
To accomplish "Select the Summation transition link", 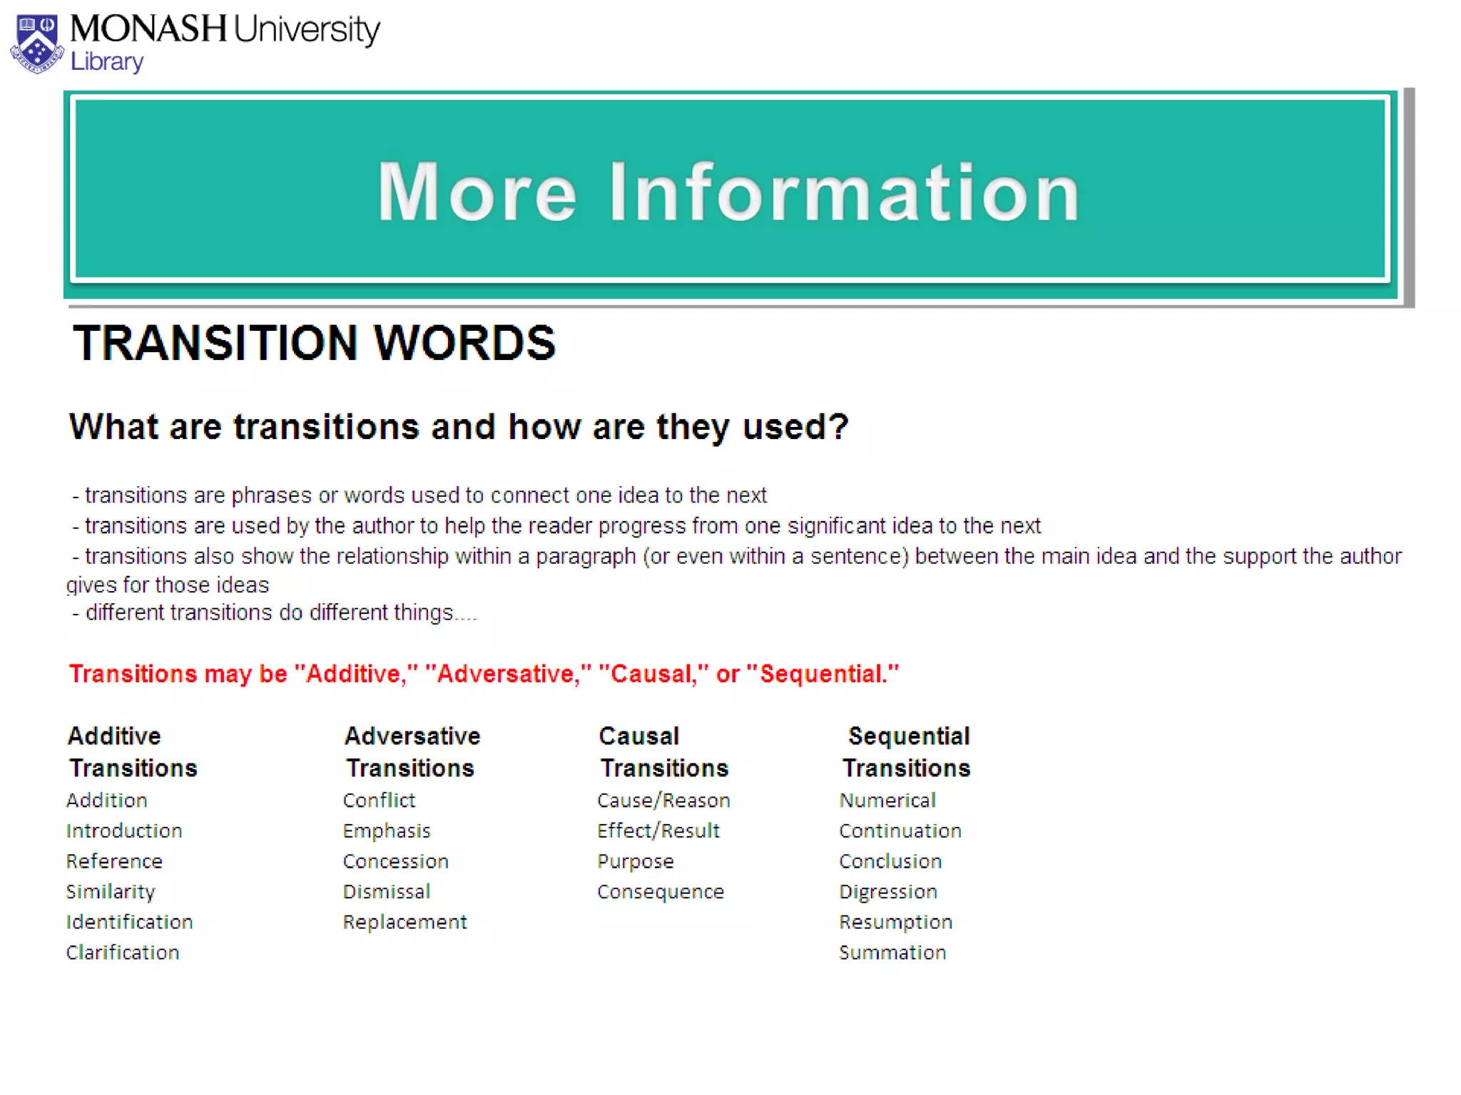I will 892,953.
